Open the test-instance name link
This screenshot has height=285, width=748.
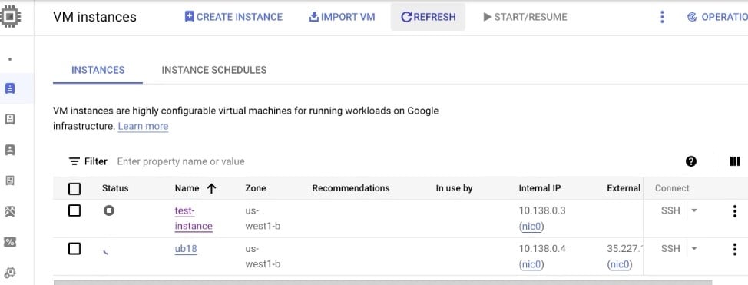194,218
